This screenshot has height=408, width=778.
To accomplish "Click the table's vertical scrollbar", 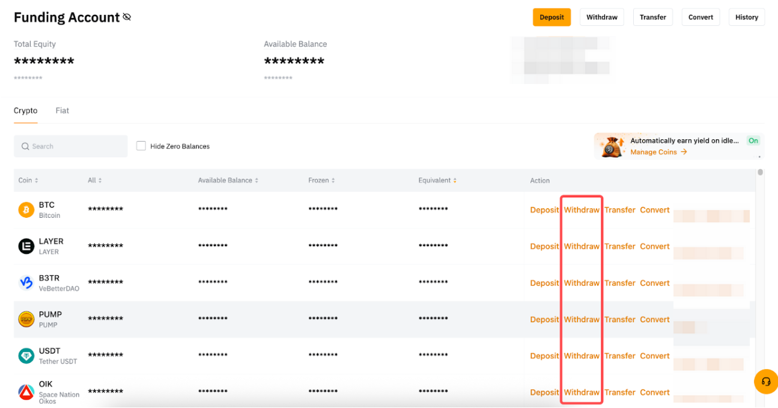I will (760, 173).
